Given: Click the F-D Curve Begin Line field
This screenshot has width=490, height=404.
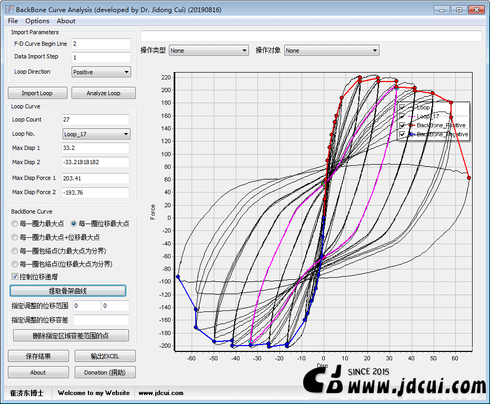Looking at the screenshot, I should (x=101, y=44).
